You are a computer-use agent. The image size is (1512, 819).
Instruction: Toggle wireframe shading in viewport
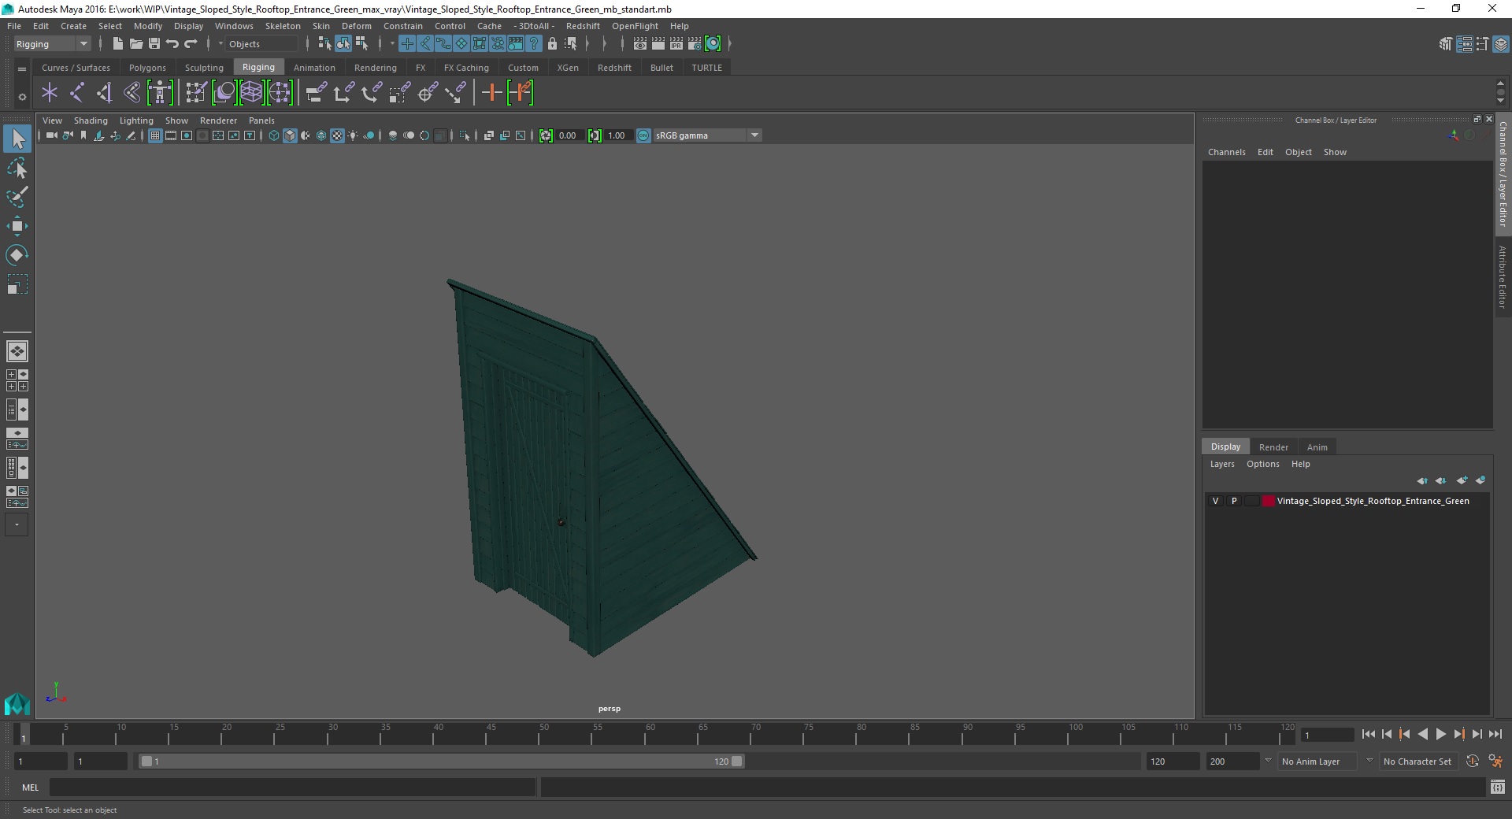click(x=274, y=135)
